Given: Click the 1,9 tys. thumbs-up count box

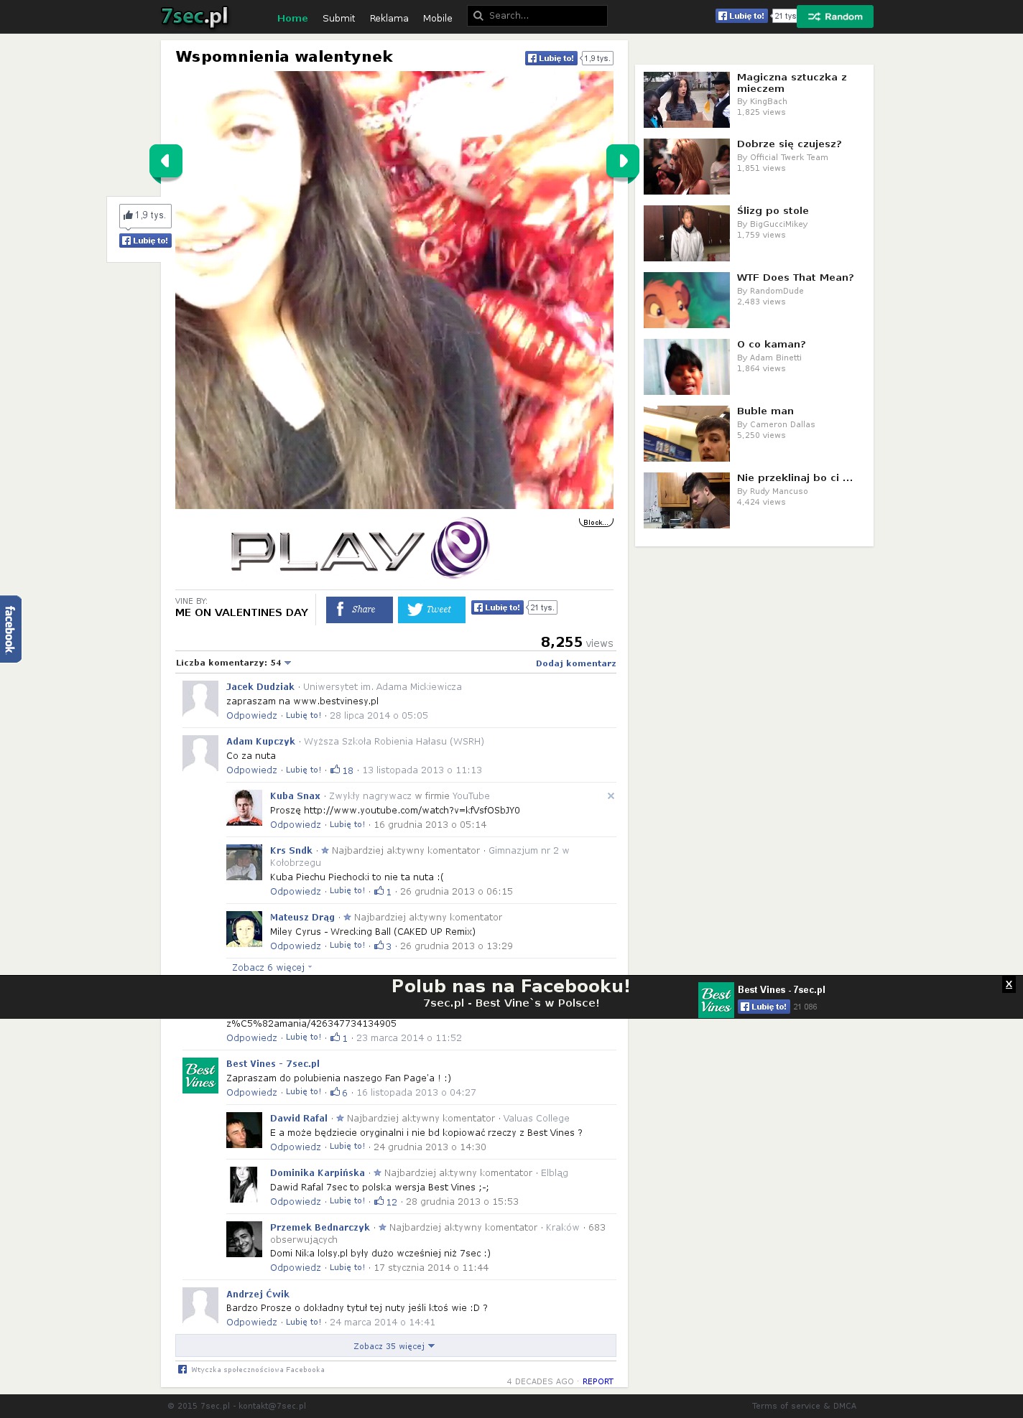Looking at the screenshot, I should (145, 215).
